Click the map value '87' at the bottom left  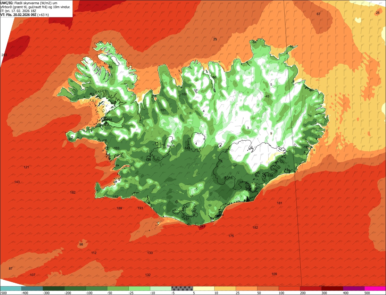[x=11, y=268]
